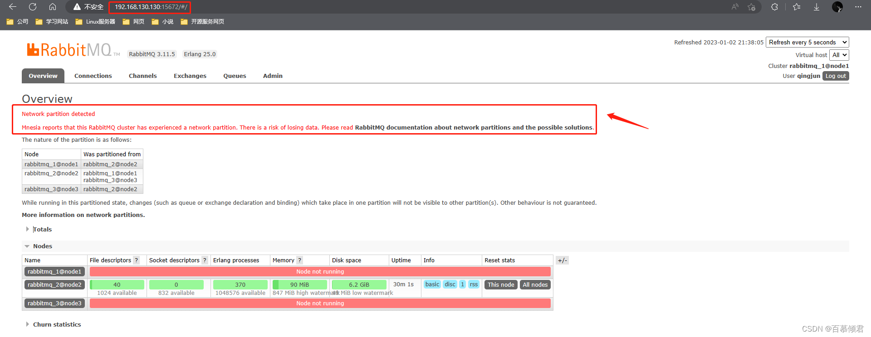Switch to the Connections tab
871x337 pixels.
coord(93,76)
